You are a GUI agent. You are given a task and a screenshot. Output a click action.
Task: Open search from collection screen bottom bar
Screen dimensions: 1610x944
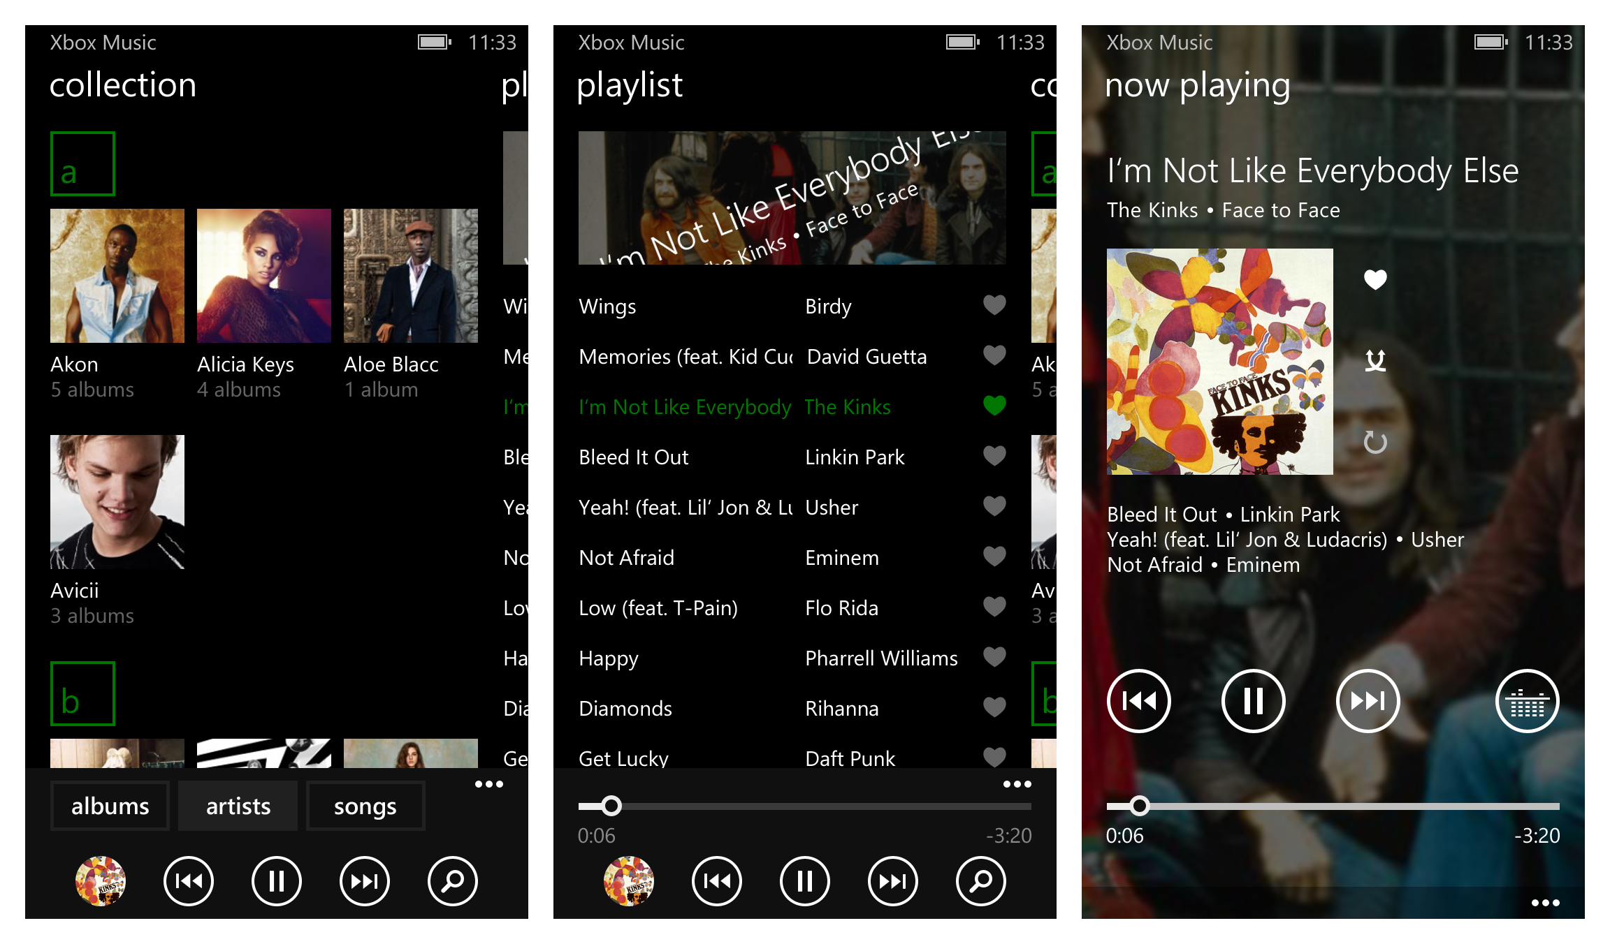[x=453, y=881]
